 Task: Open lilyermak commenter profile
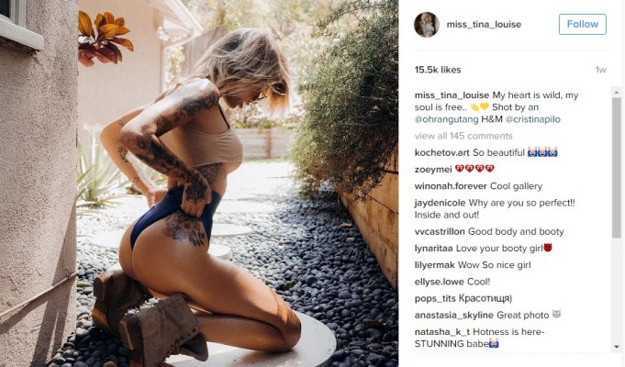(434, 265)
